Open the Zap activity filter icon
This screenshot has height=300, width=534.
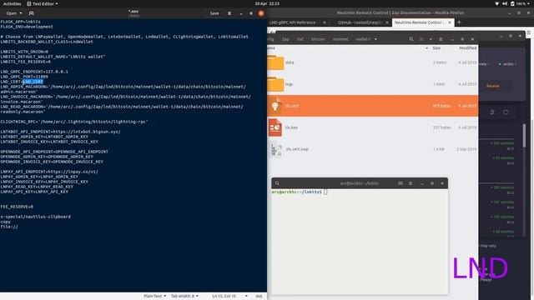point(492,112)
